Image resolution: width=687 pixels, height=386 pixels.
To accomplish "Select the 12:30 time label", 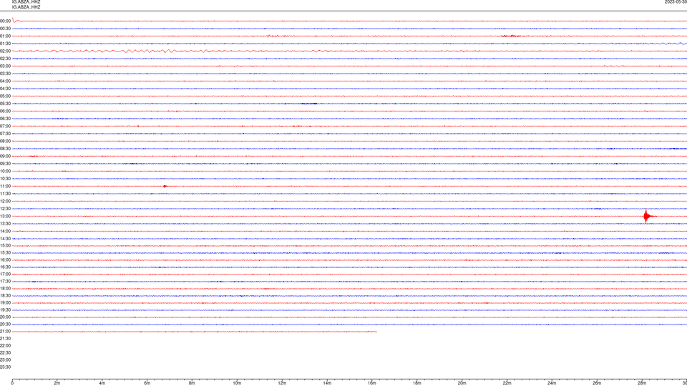I will [5, 209].
